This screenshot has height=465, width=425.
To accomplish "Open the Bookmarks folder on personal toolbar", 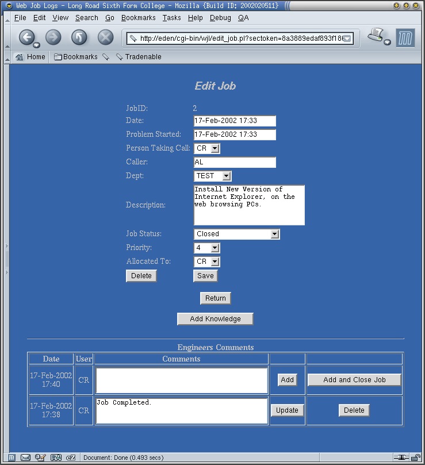I will coord(76,57).
